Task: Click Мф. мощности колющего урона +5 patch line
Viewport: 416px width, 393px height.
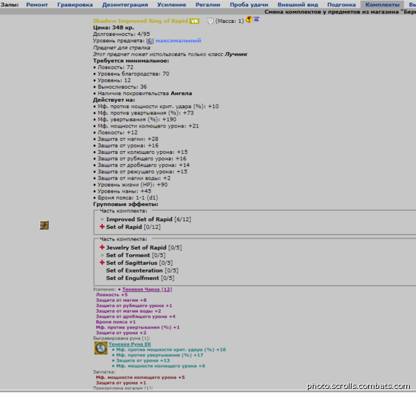Action: 140,377
